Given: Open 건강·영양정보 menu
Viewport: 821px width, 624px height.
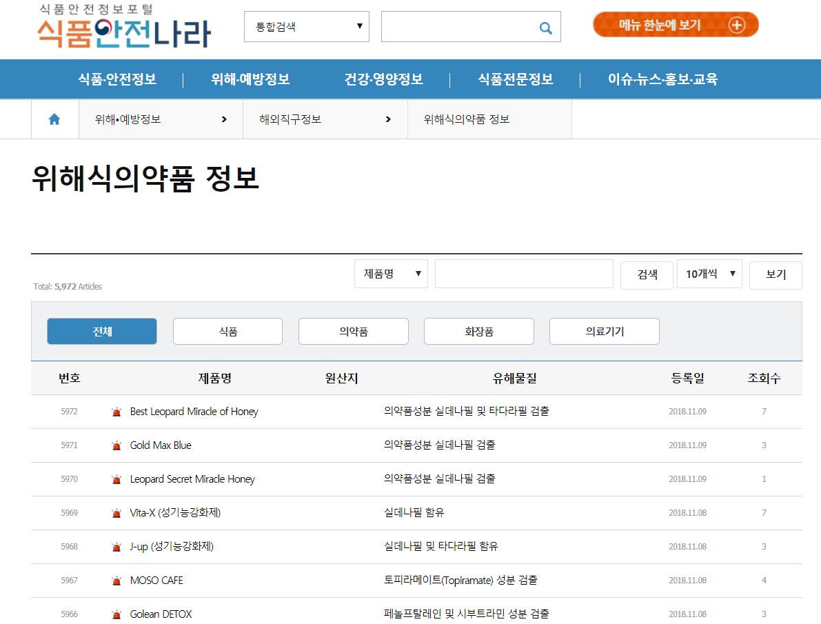Looking at the screenshot, I should pyautogui.click(x=384, y=79).
